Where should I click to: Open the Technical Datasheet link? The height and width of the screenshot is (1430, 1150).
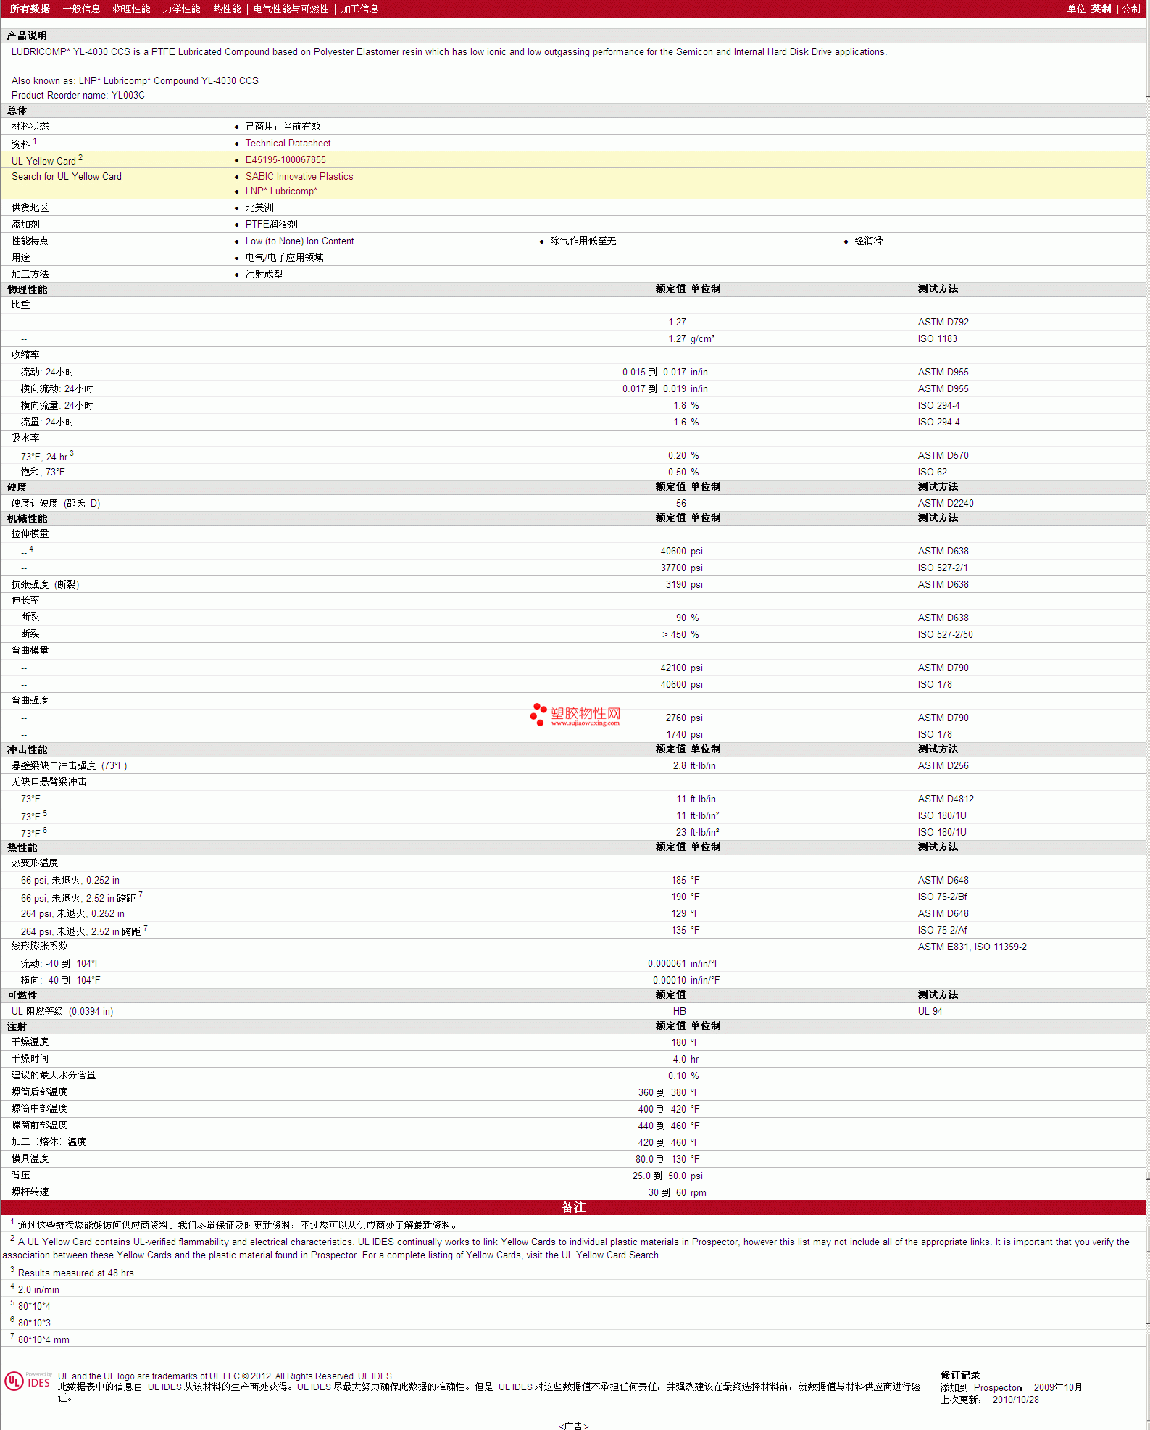point(288,144)
